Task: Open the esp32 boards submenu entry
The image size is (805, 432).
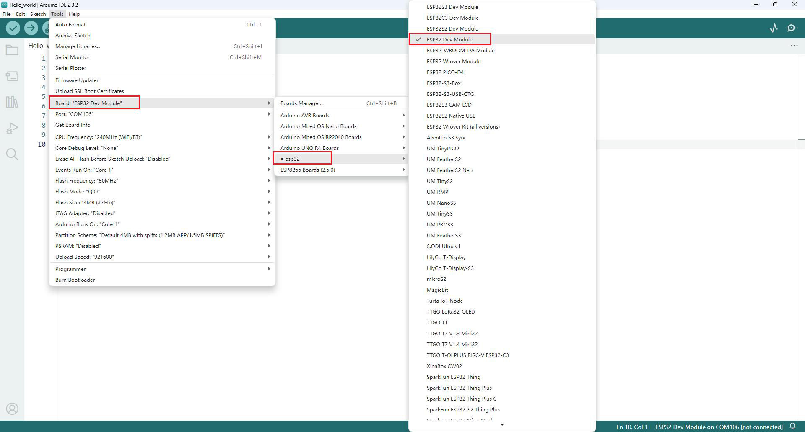Action: (x=341, y=159)
